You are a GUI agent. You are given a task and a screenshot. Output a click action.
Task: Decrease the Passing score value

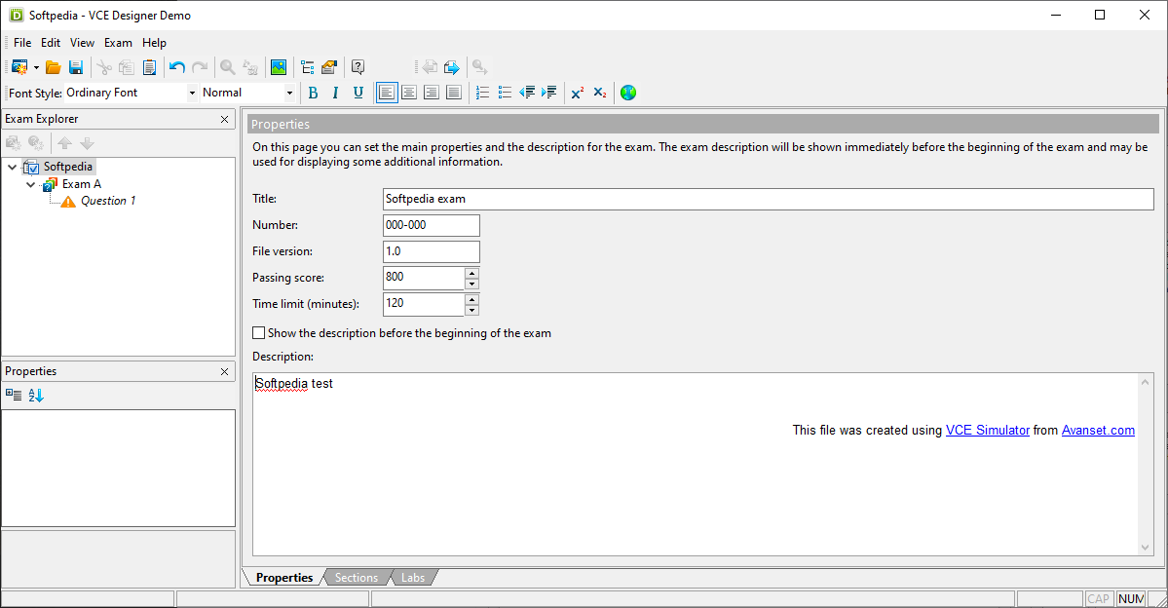click(x=471, y=284)
